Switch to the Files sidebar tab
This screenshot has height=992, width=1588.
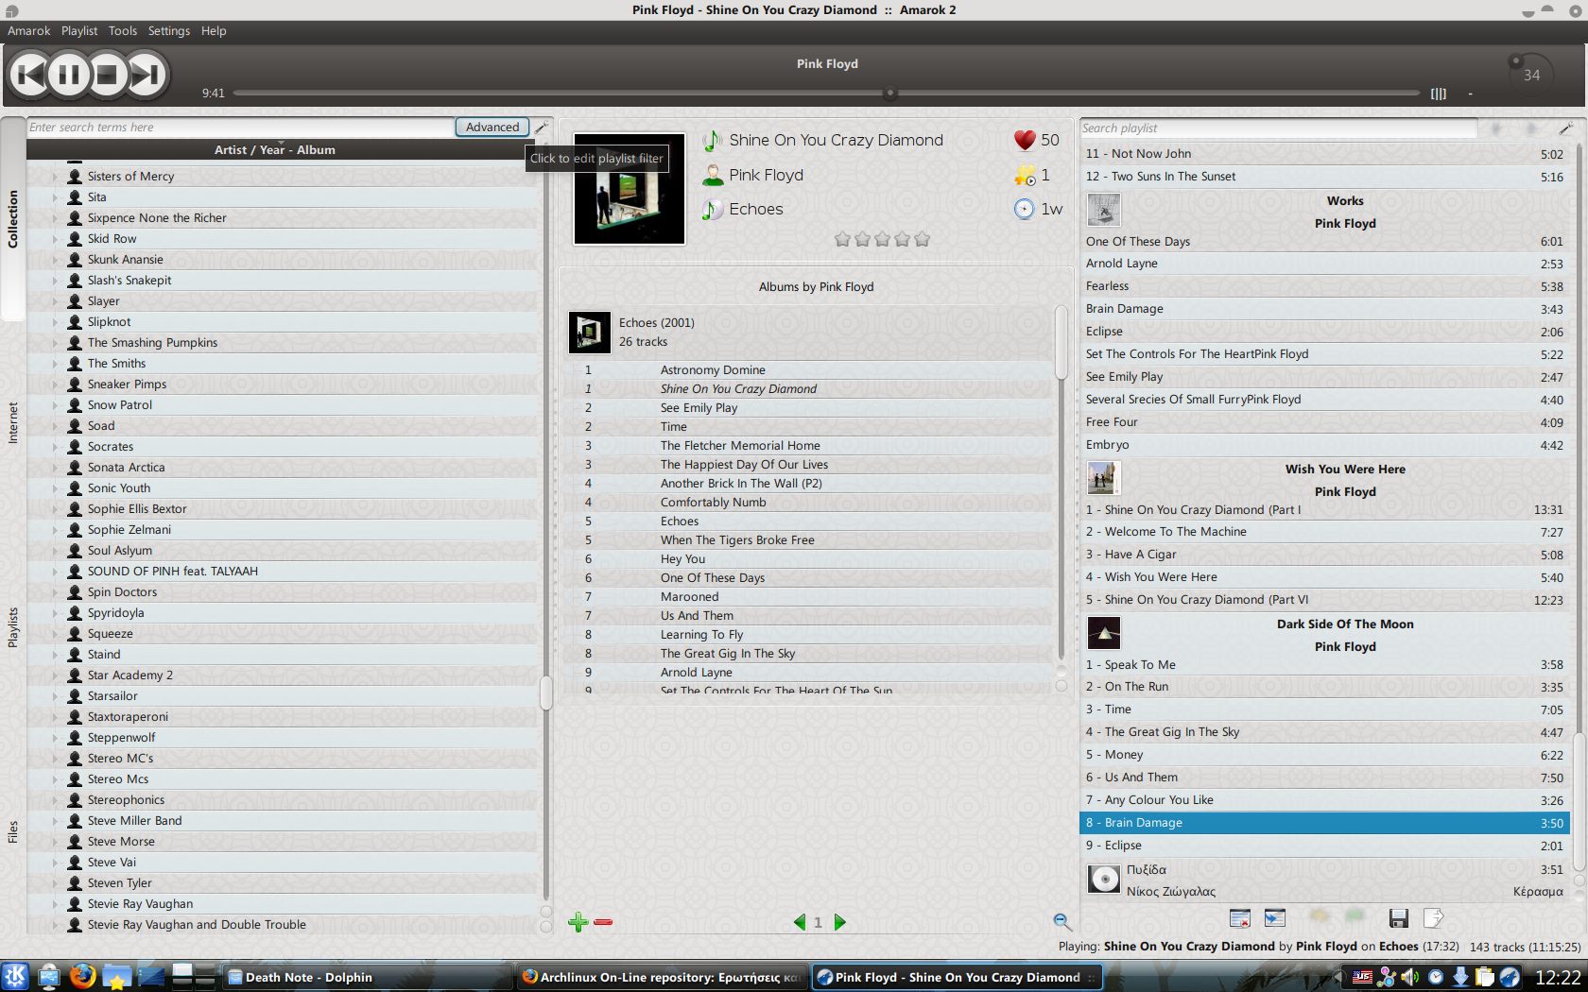(x=12, y=831)
